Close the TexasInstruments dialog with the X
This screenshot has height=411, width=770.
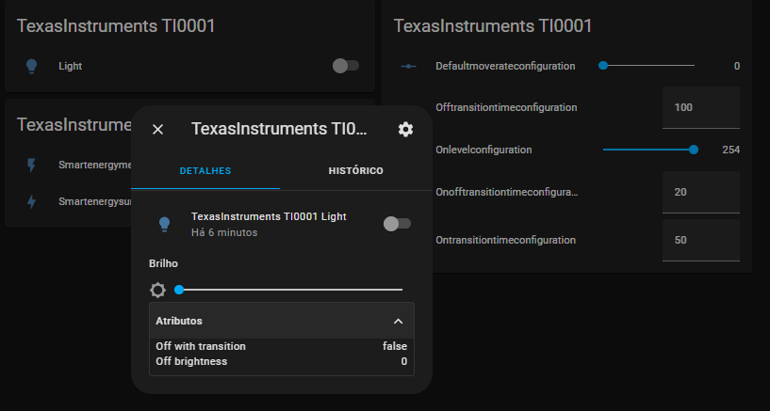coord(157,130)
